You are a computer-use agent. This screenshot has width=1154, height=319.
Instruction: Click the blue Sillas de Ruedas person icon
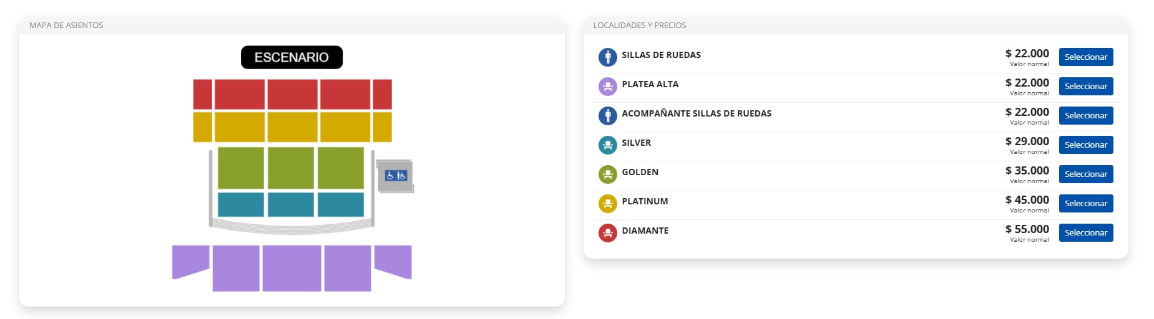[x=607, y=57]
